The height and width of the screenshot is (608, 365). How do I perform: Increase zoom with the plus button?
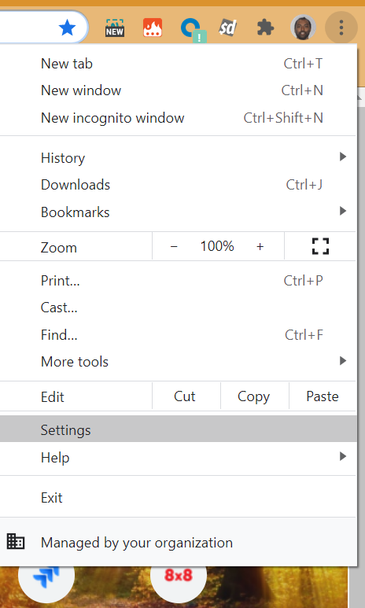coord(260,246)
